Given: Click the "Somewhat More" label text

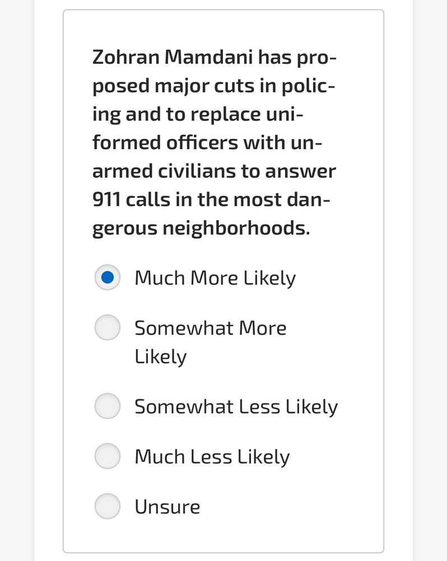Looking at the screenshot, I should click(211, 328).
